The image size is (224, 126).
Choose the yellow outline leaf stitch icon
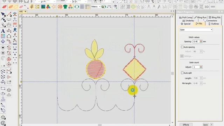[x=16, y=7]
